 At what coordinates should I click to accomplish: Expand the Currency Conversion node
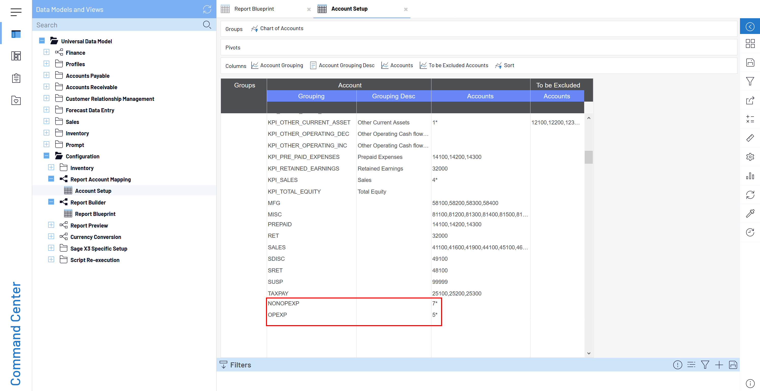[x=51, y=236]
